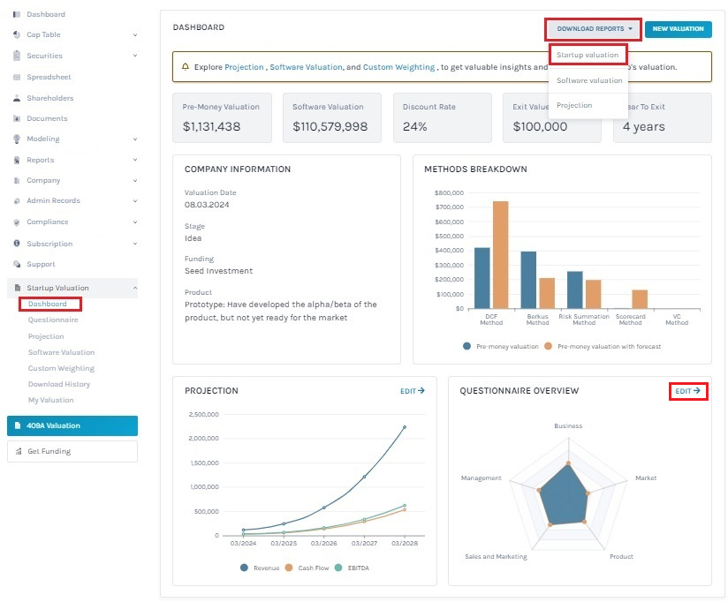Click the Company building icon
Screen dimensions: 728x602
click(x=17, y=180)
